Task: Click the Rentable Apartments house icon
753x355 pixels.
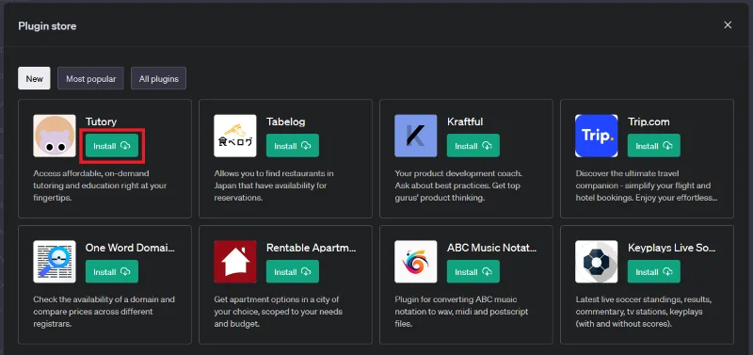Action: click(x=235, y=262)
